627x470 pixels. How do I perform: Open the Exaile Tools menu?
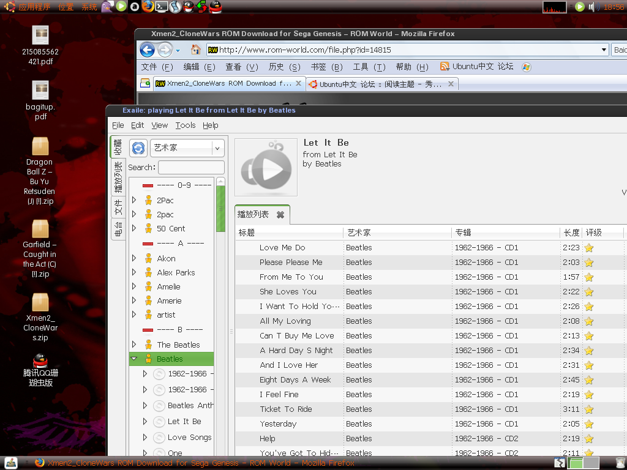[186, 125]
